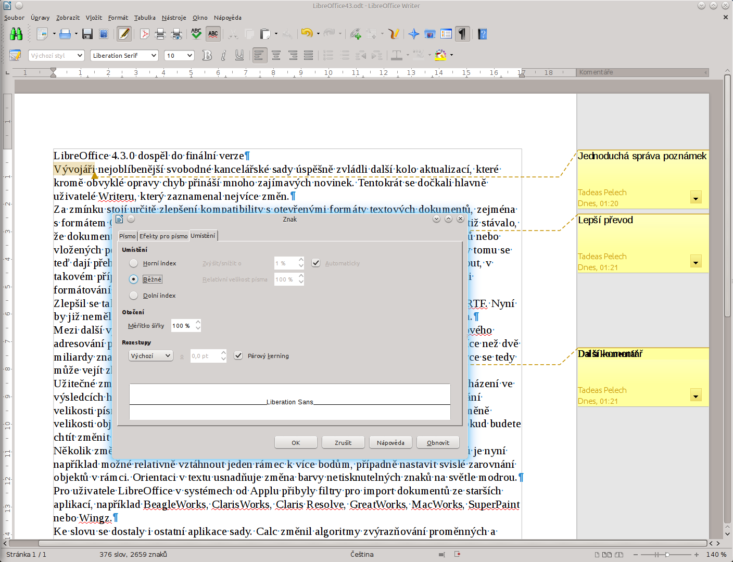Open background color dropdown arrow

click(x=451, y=55)
